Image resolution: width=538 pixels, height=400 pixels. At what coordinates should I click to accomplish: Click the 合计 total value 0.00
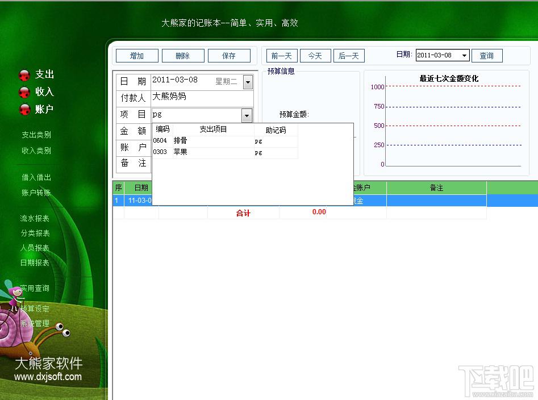coord(319,212)
